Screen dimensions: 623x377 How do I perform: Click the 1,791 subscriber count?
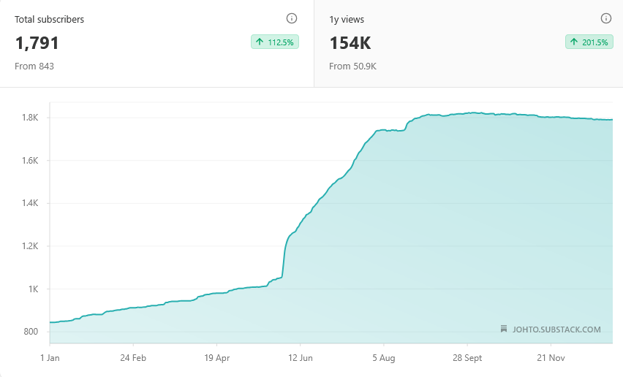(37, 43)
